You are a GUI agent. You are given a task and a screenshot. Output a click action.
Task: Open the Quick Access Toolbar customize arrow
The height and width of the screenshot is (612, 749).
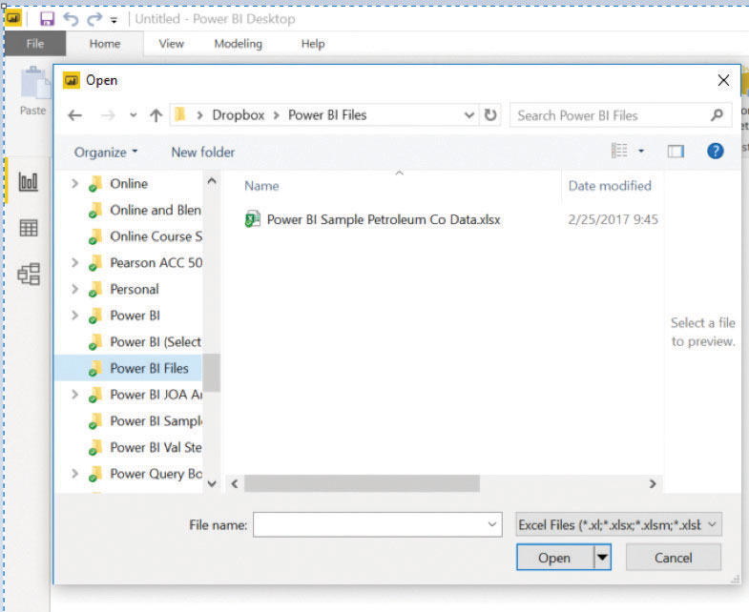pos(114,20)
